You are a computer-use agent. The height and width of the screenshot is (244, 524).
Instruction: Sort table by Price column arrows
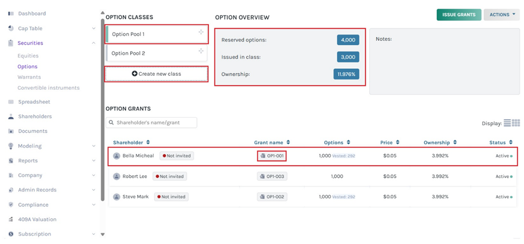click(x=398, y=142)
